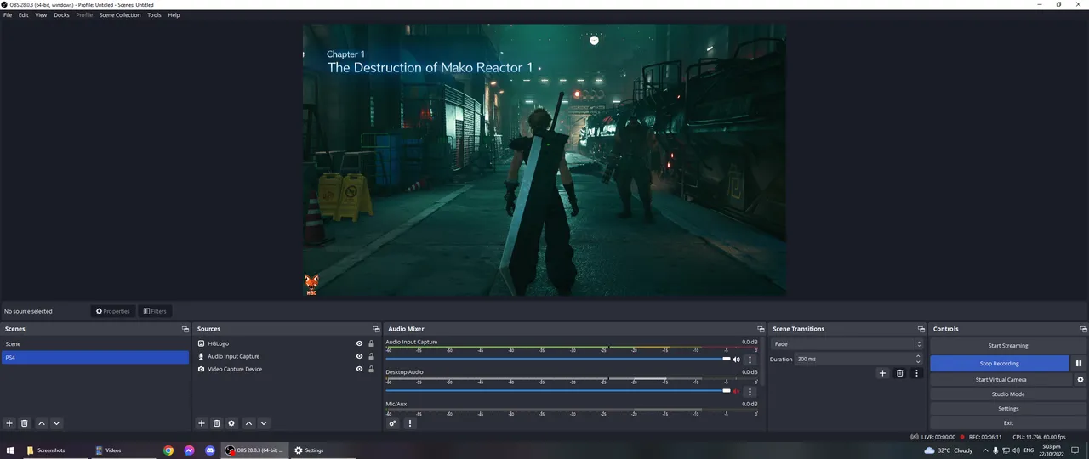The image size is (1089, 459).
Task: Open transition properties three-dot menu
Action: click(916, 373)
